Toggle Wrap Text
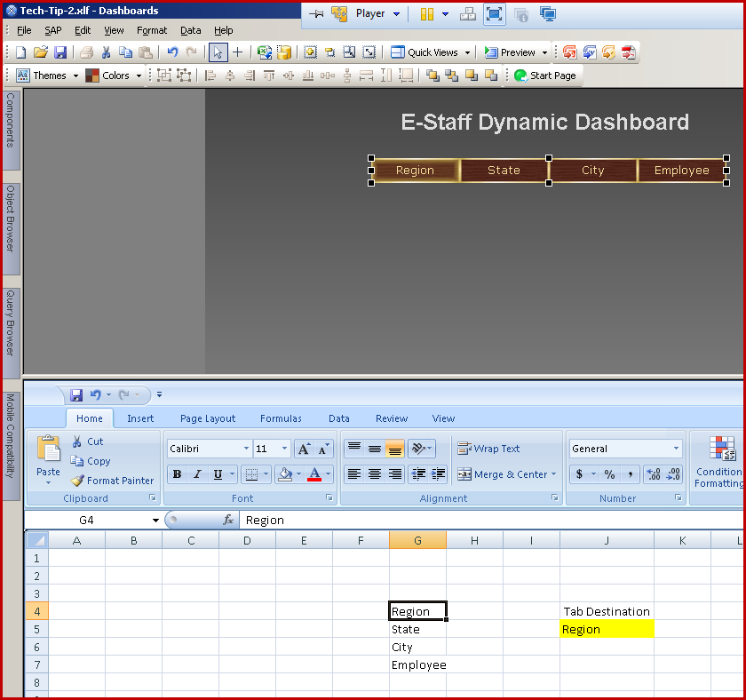The image size is (746, 700). point(488,449)
